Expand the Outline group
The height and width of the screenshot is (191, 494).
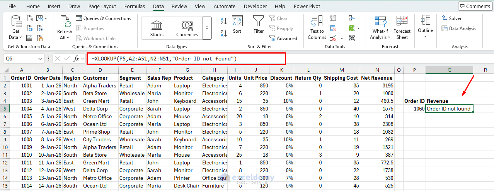click(425, 27)
